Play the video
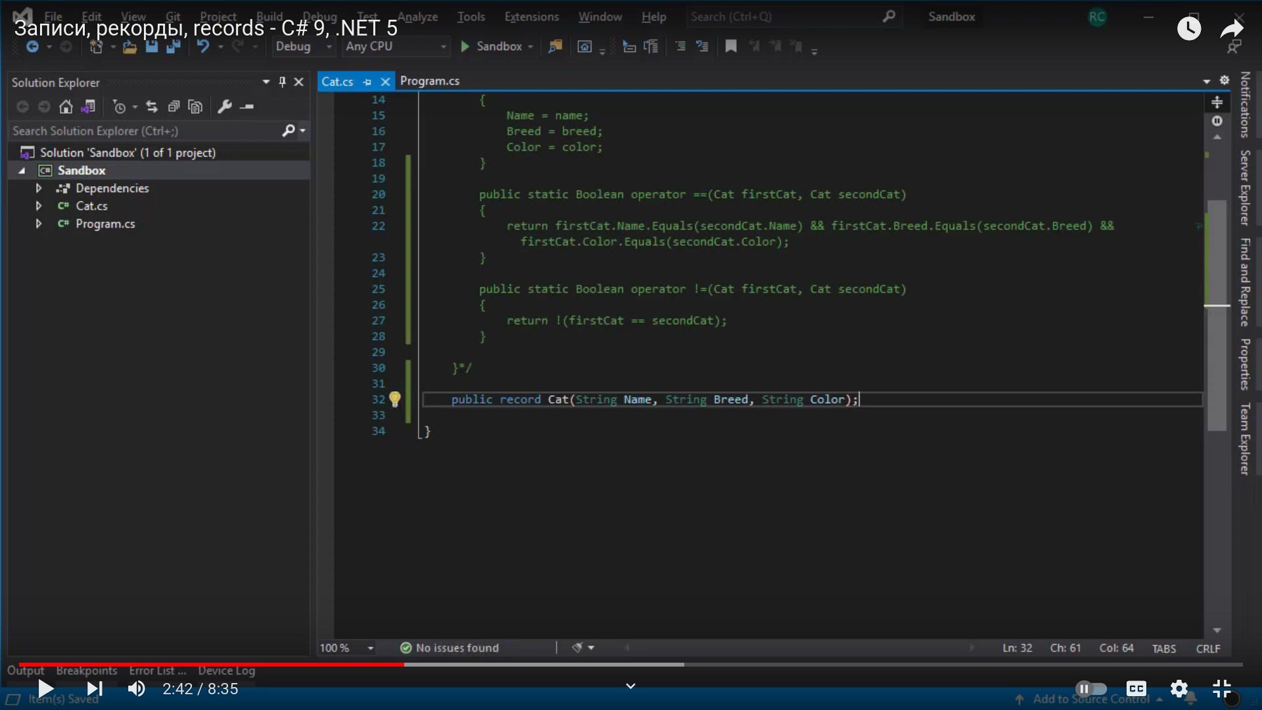The width and height of the screenshot is (1262, 710). (x=45, y=688)
